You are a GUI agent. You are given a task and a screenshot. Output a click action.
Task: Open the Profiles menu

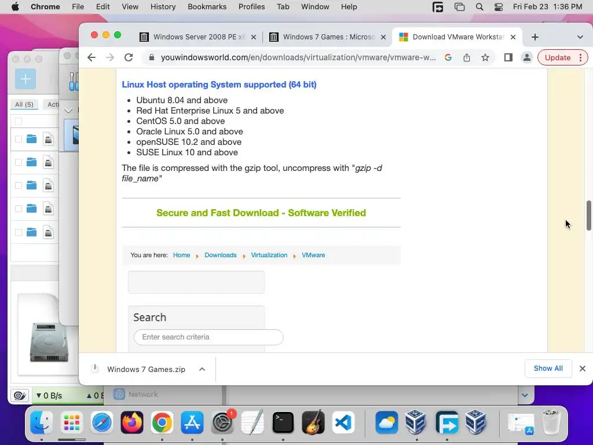[251, 7]
